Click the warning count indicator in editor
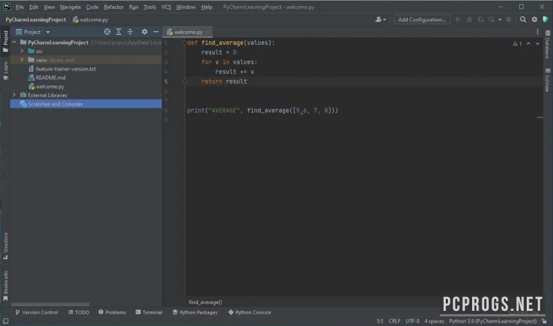Image resolution: width=553 pixels, height=326 pixels. (x=517, y=44)
